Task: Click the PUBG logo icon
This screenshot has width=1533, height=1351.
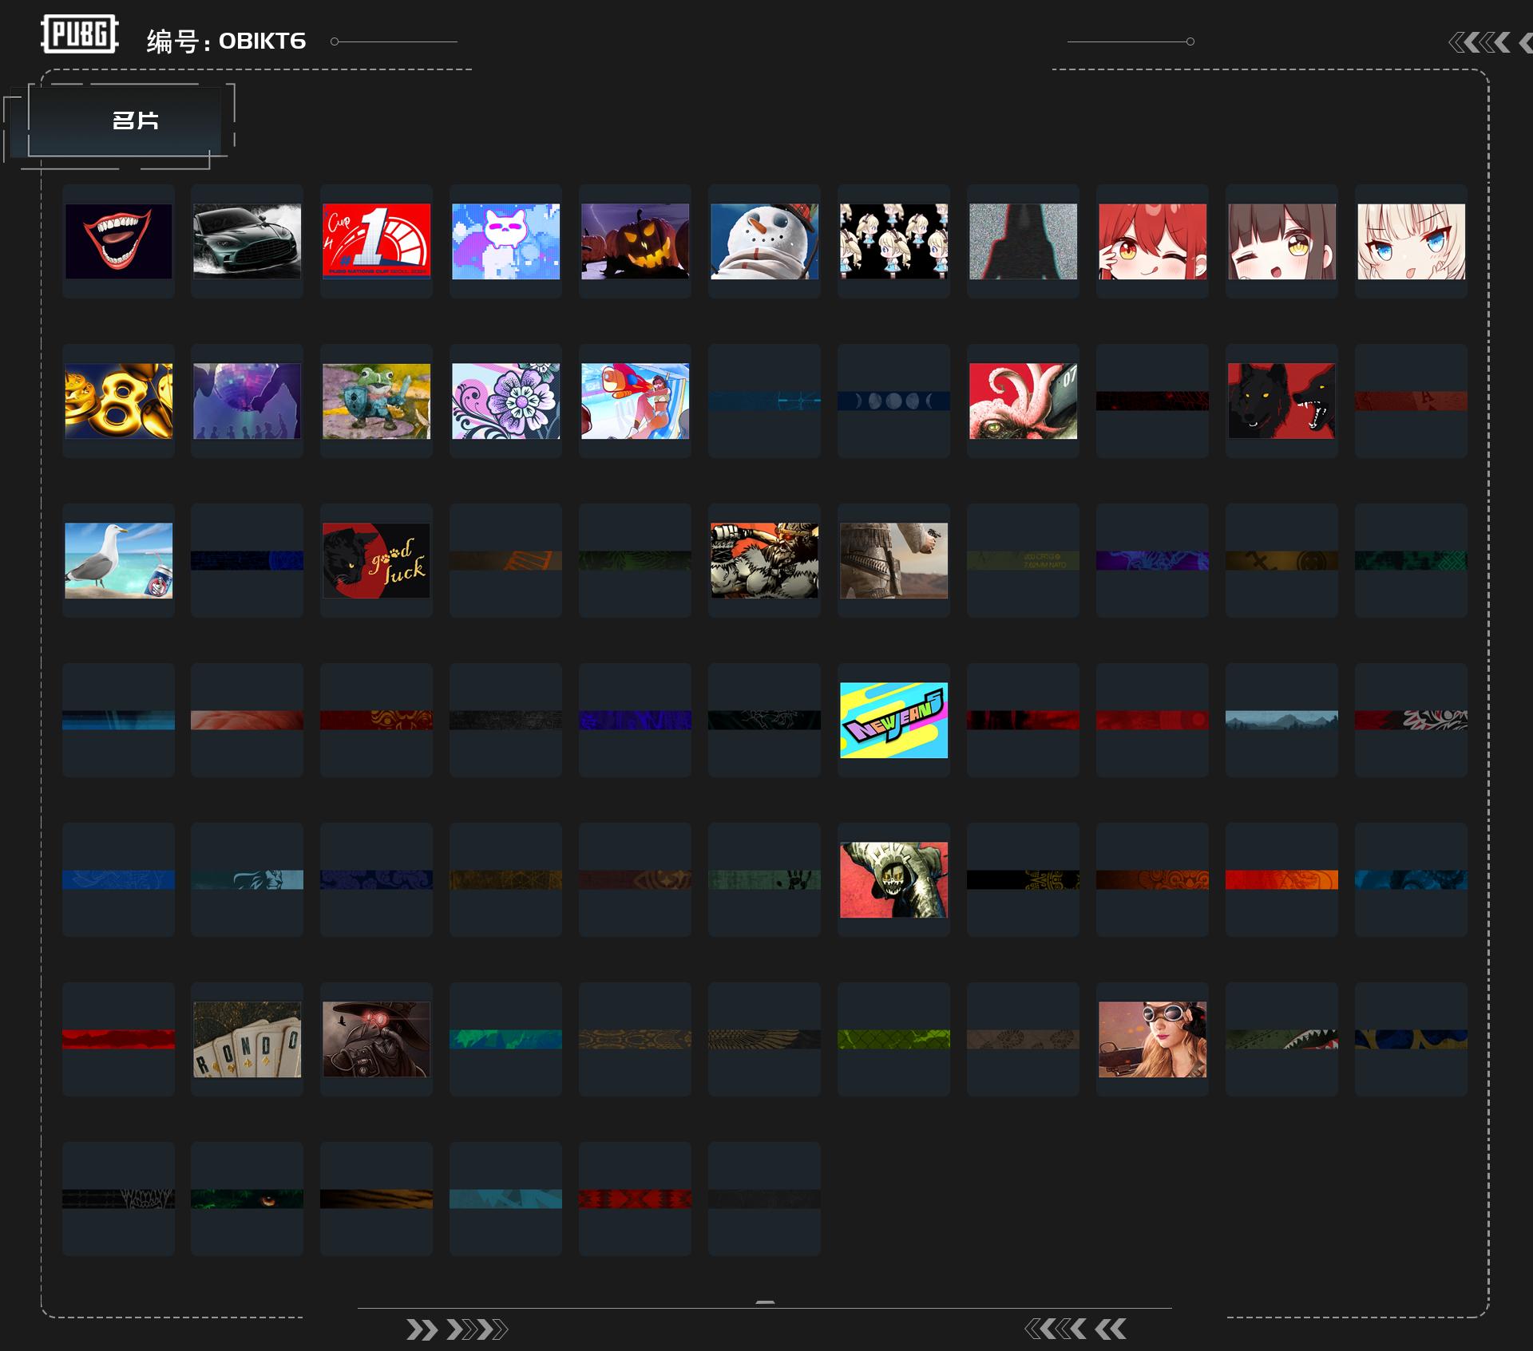Action: coord(79,34)
